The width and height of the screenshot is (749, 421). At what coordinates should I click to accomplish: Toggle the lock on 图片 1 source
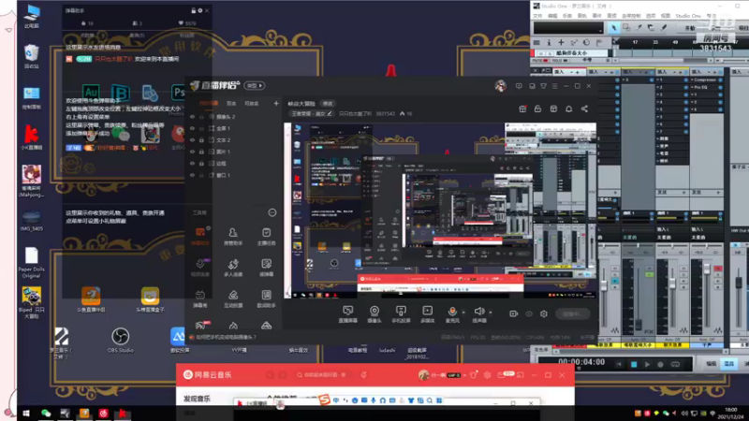click(x=201, y=152)
